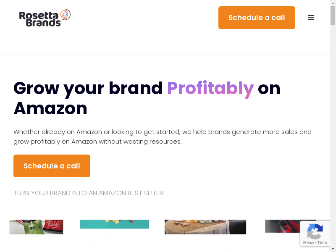Click the TURN YOUR BRAND tagline text
The width and height of the screenshot is (336, 252).
tap(88, 193)
